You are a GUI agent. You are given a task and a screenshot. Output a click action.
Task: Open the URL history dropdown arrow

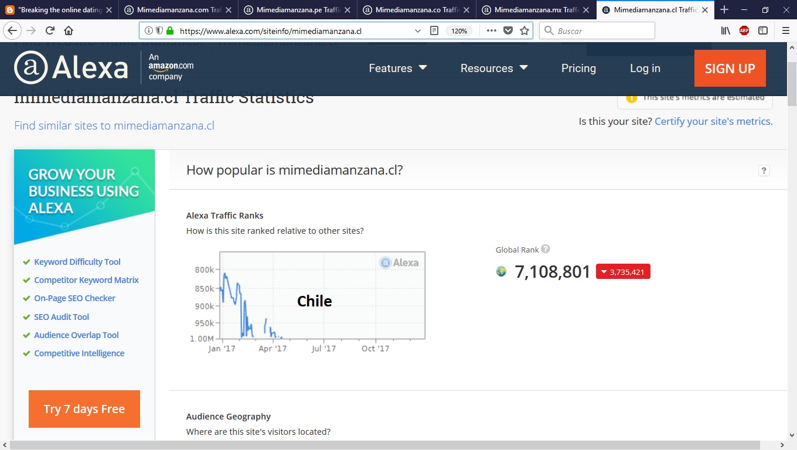418,31
